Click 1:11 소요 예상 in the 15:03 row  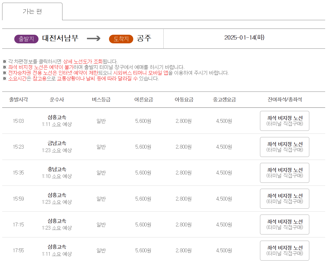pos(57,124)
